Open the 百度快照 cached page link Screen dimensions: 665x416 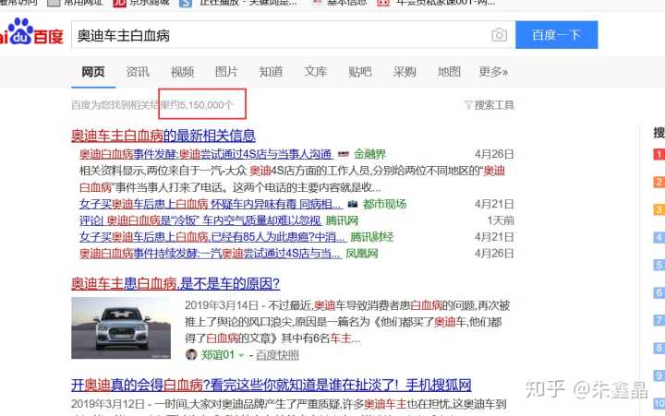(x=277, y=355)
